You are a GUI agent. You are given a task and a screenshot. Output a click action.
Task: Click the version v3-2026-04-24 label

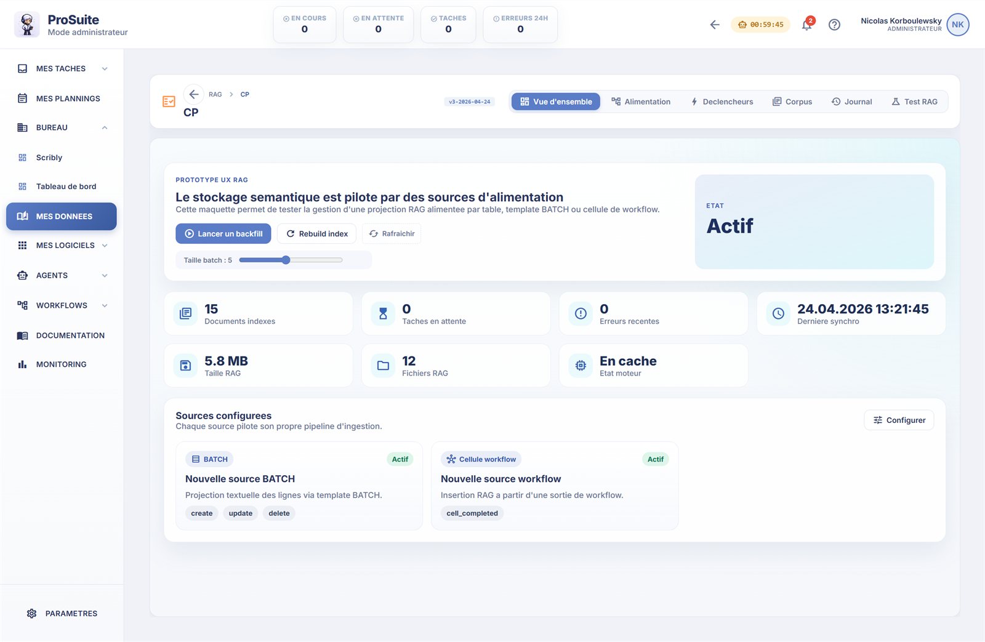pyautogui.click(x=470, y=102)
